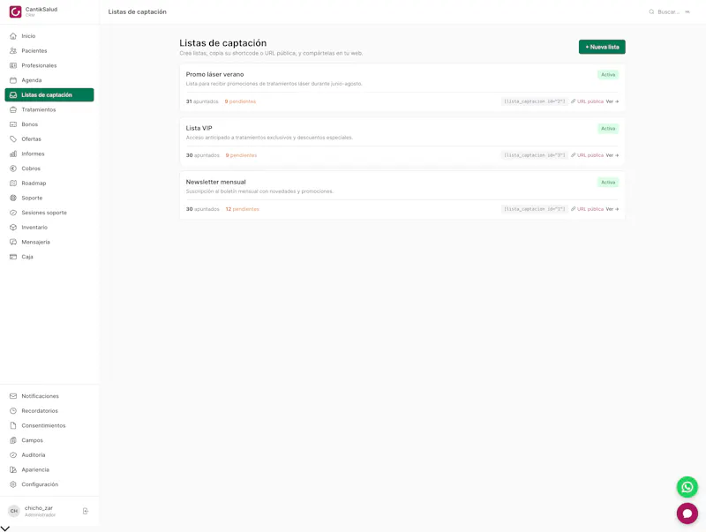Click the Profesionales icon in sidebar

13,65
